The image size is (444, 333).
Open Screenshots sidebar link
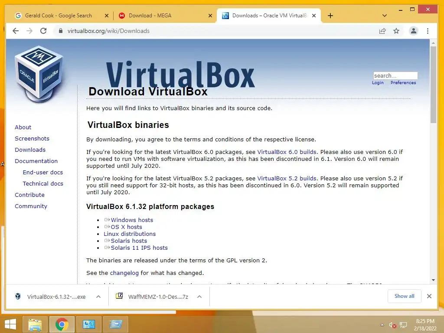(32, 138)
